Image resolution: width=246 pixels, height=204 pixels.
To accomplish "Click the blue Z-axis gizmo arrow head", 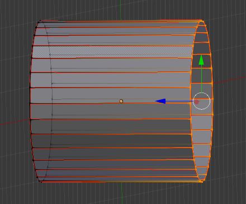I will 160,101.
